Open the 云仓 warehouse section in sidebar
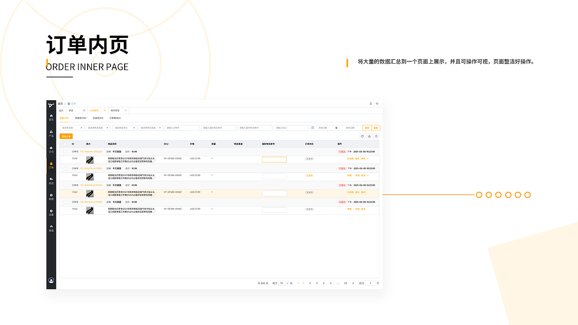 [51, 149]
